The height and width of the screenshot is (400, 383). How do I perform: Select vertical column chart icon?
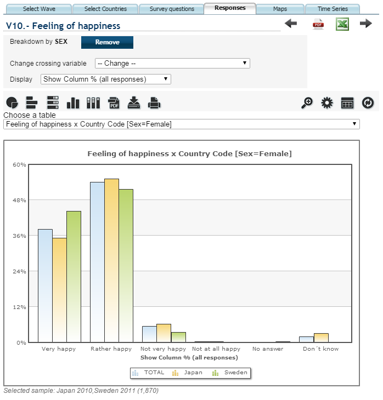coord(73,103)
